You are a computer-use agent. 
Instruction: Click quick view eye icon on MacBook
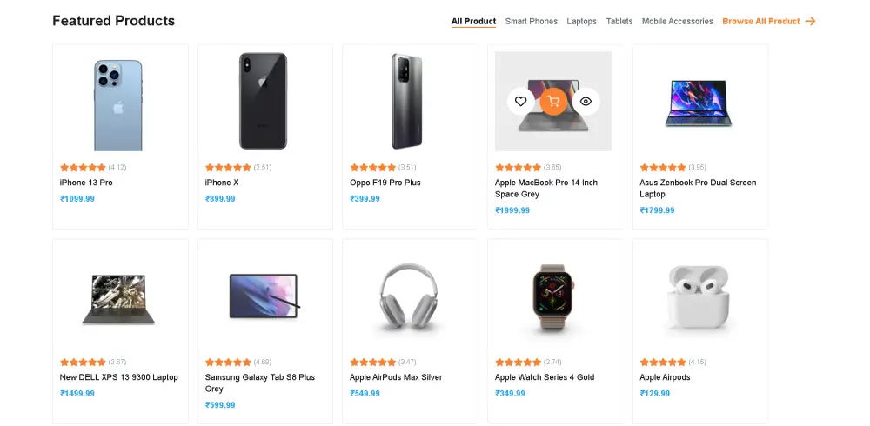pos(586,102)
